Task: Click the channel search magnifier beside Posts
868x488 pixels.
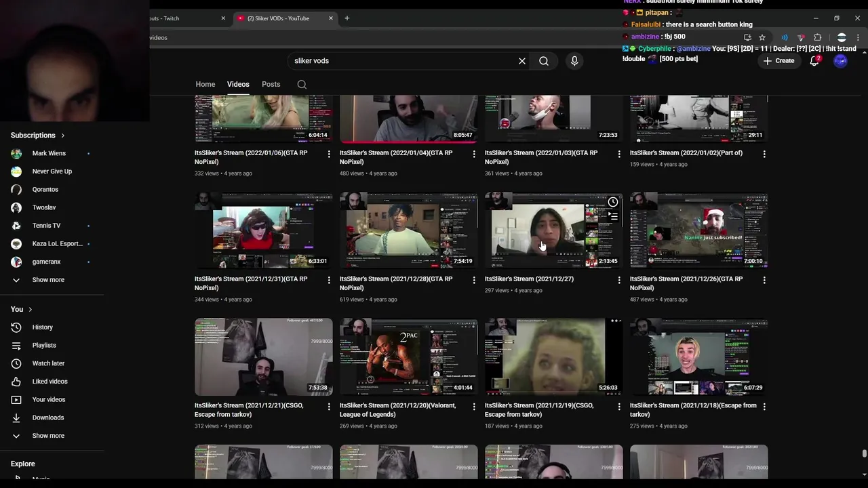Action: [302, 85]
